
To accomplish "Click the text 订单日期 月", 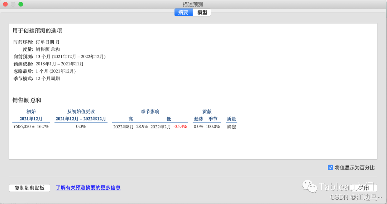I will (48, 42).
